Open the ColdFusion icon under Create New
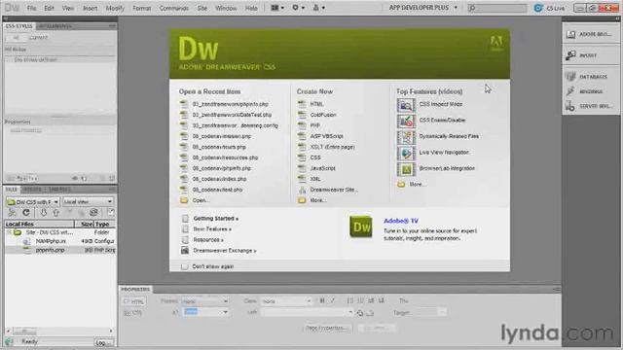Image resolution: width=623 pixels, height=350 pixels. 302,115
